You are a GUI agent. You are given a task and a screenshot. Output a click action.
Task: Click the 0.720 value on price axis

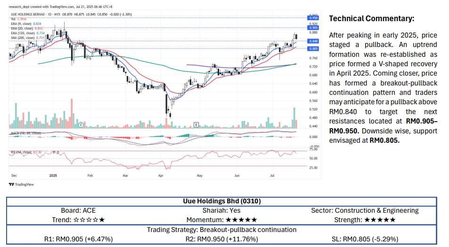[314, 67]
